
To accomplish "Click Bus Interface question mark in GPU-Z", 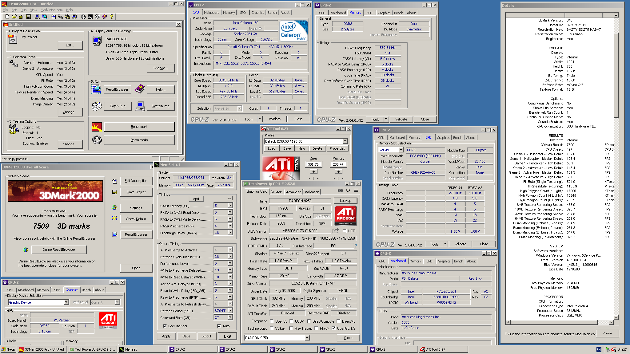I will pyautogui.click(x=356, y=246).
